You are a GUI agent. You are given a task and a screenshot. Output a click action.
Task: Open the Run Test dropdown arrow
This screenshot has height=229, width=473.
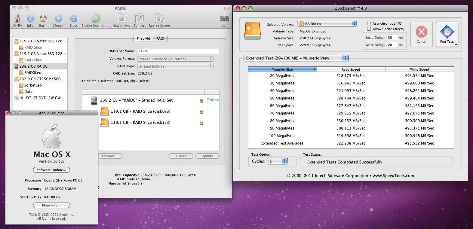pos(456,45)
